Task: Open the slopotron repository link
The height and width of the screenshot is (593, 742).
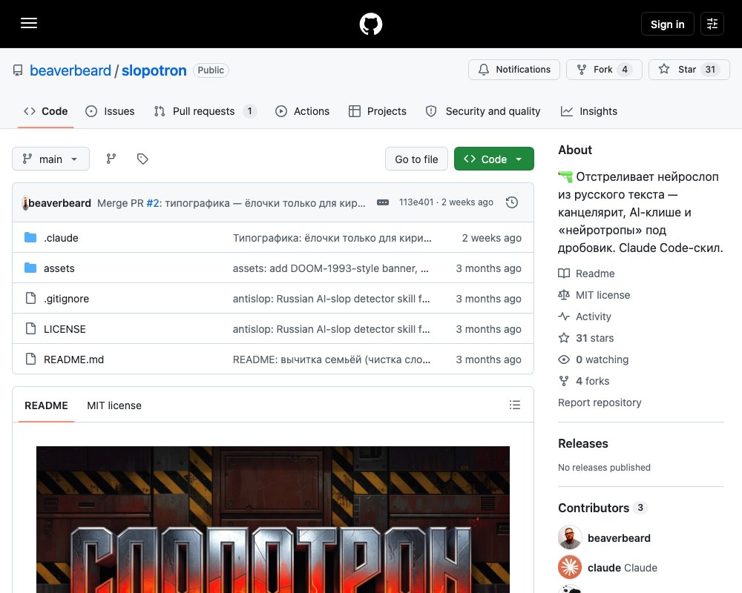Action: click(x=154, y=70)
